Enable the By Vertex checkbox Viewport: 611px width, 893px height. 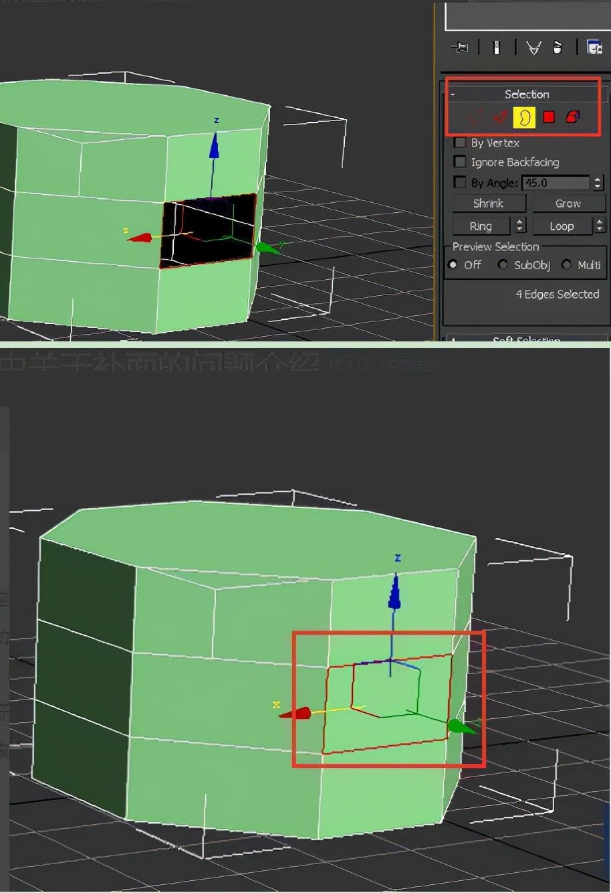click(460, 143)
